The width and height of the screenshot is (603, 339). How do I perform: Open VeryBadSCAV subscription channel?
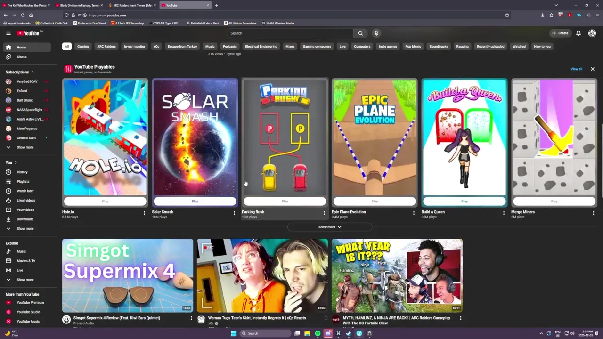click(x=26, y=81)
